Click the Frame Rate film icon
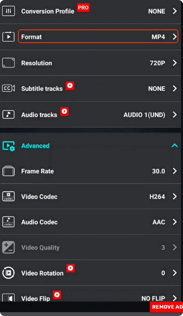 coord(8,171)
